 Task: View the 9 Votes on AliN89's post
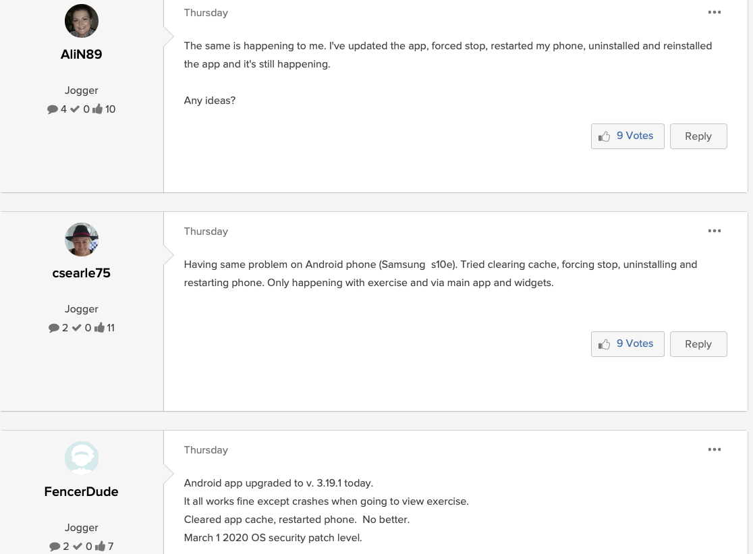pyautogui.click(x=635, y=136)
